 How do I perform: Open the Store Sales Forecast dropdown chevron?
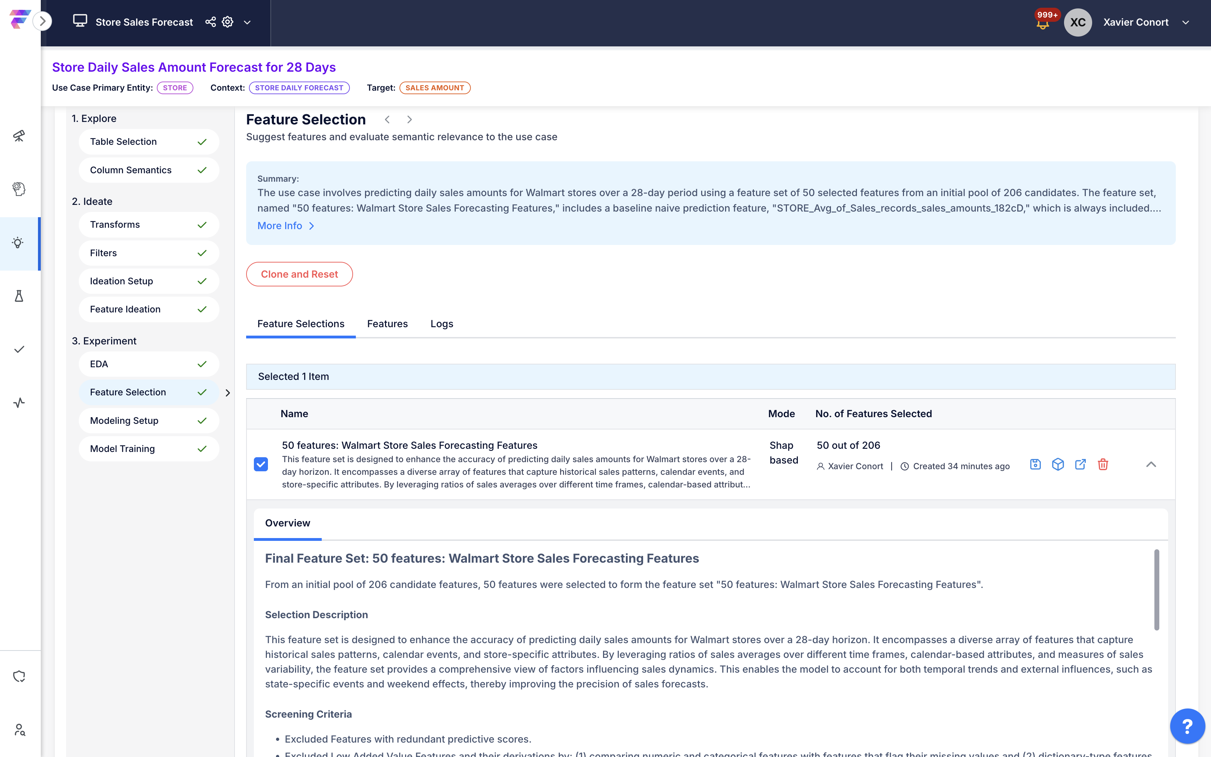[247, 22]
